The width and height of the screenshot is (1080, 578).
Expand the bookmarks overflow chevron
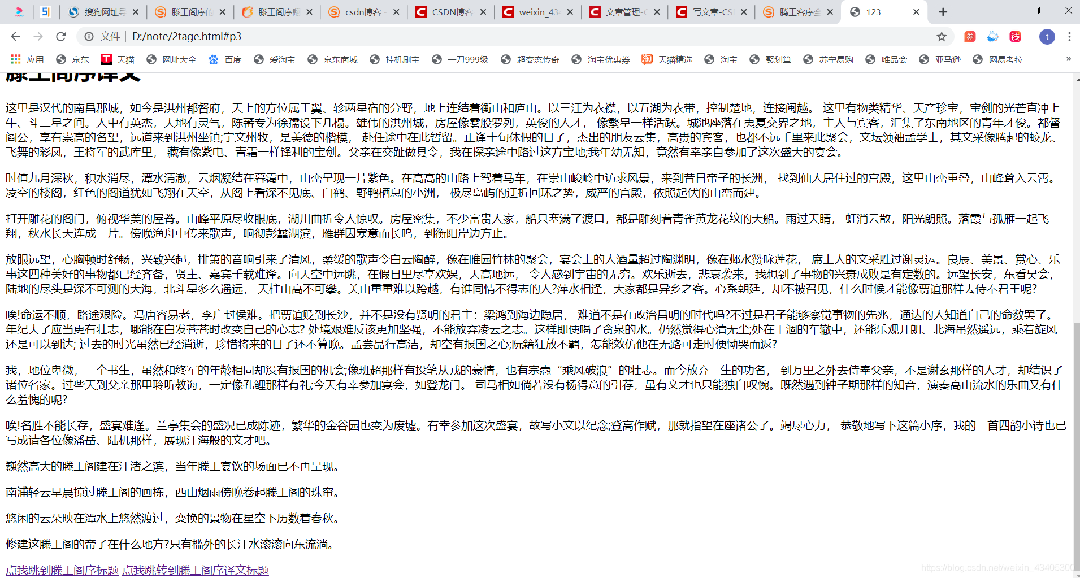[x=1068, y=59]
